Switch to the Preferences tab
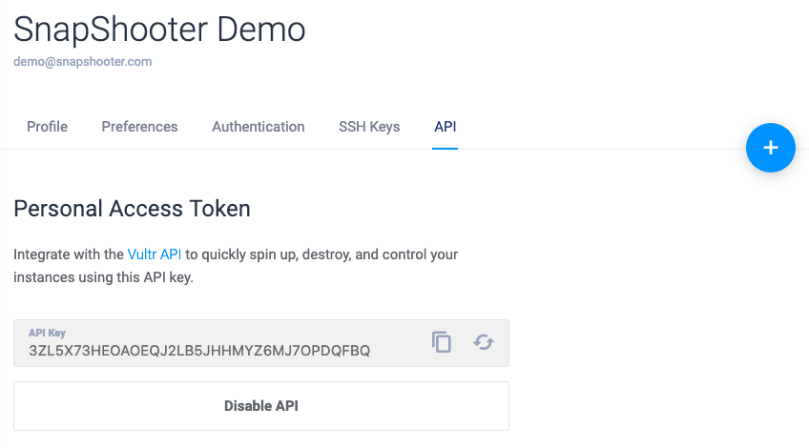 coord(139,127)
